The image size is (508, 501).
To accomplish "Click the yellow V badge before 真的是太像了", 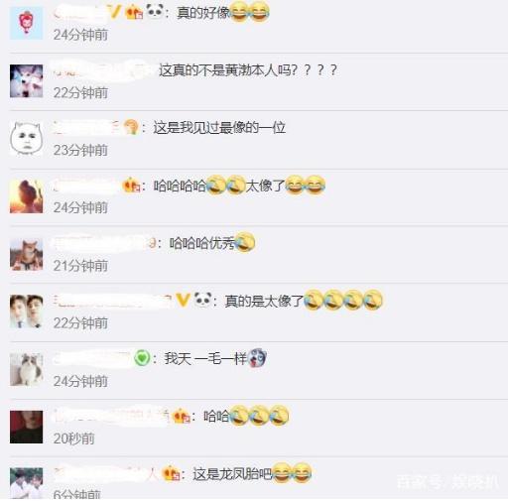I will (183, 301).
